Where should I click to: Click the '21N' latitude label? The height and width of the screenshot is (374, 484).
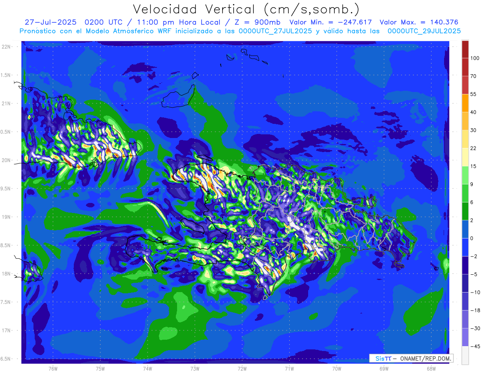pyautogui.click(x=6, y=103)
